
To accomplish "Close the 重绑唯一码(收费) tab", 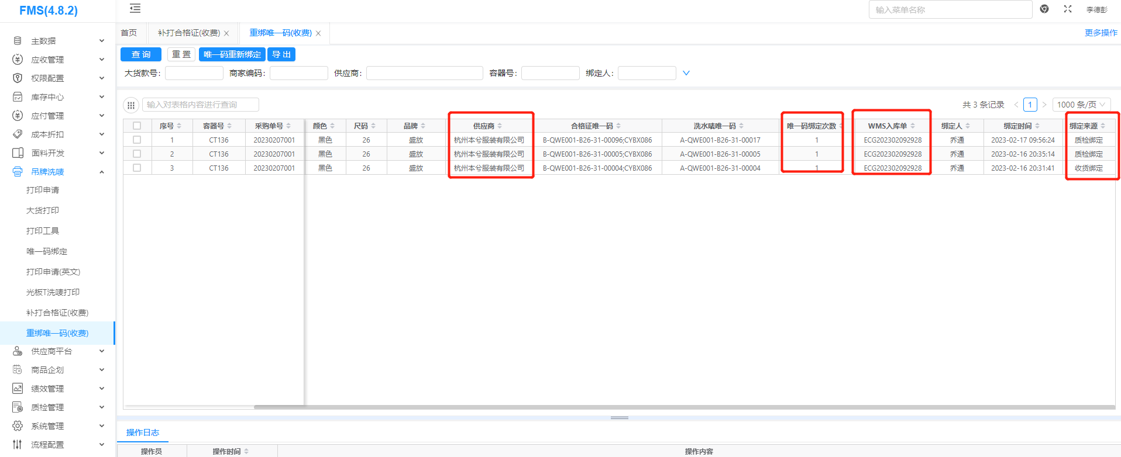I will coord(318,33).
